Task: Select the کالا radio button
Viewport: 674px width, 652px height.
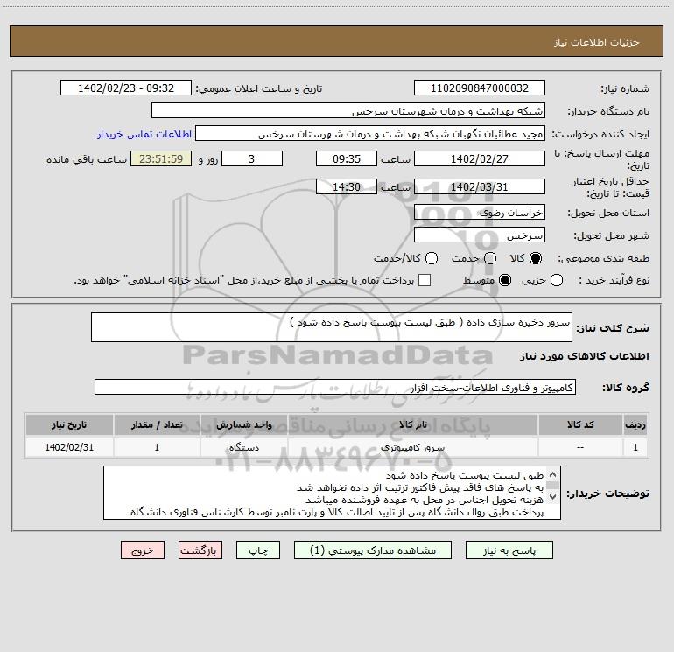Action: pos(536,258)
